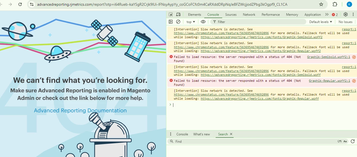Open the fonts/Graphik-Regular.woff2 URL link
The height and width of the screenshot is (157, 357).
click(261, 51)
